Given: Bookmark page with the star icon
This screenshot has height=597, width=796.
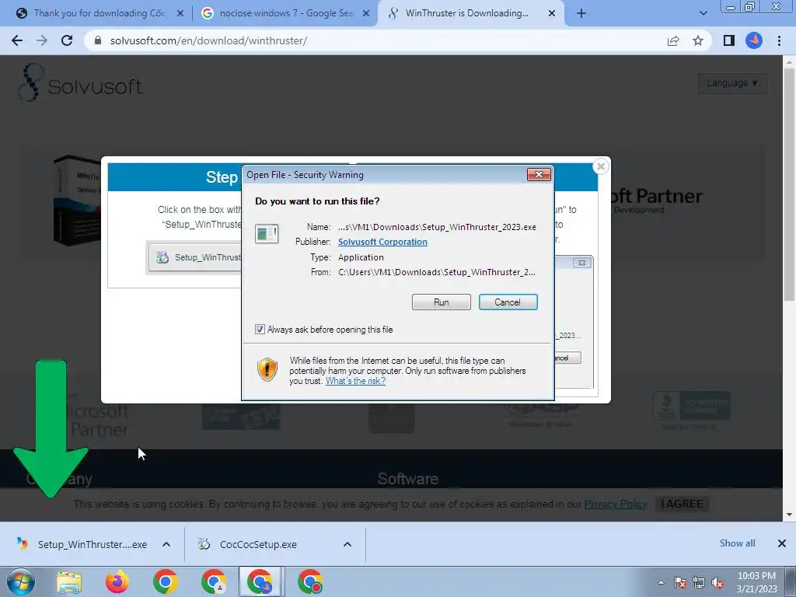Looking at the screenshot, I should 698,40.
